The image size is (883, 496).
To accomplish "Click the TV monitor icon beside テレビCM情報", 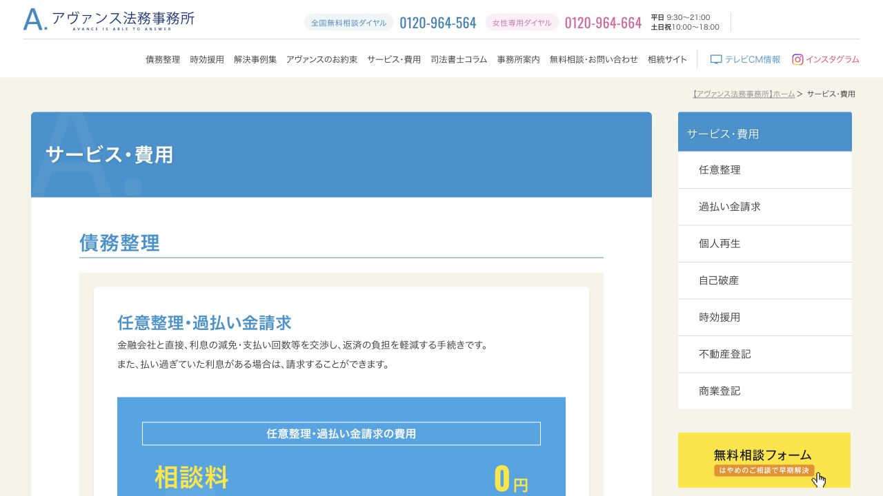I will (x=716, y=59).
